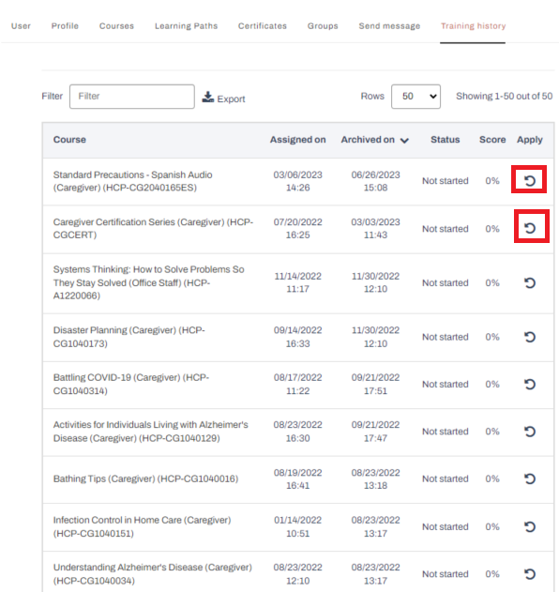Click the Bathing Tips course name

click(x=145, y=478)
